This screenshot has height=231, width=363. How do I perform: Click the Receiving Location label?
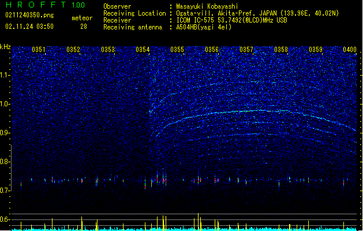pos(134,13)
